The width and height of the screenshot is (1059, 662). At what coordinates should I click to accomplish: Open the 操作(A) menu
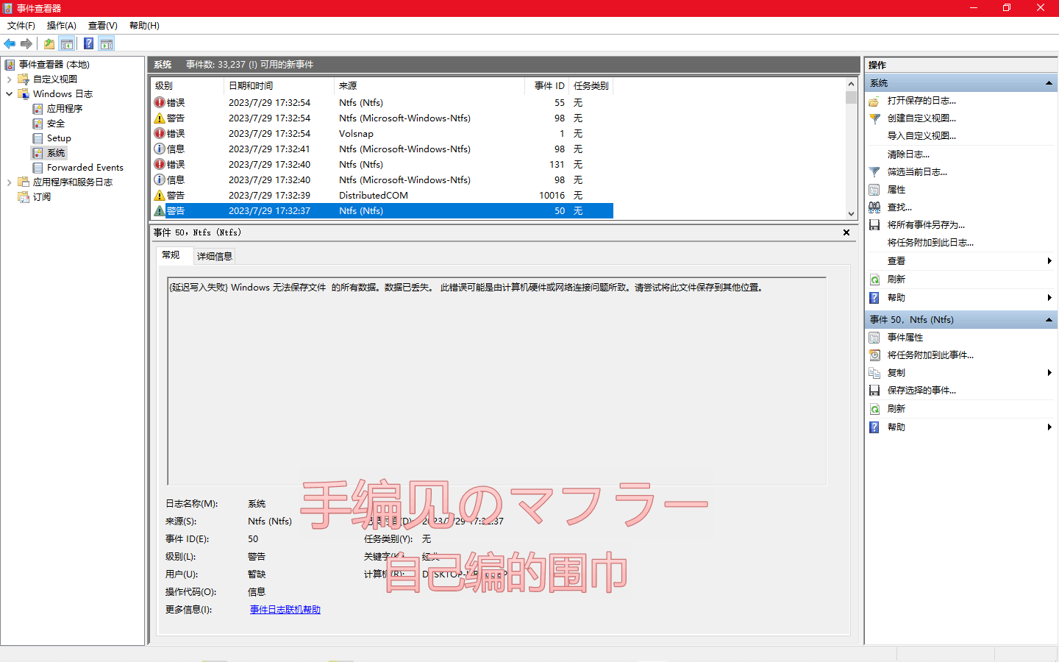62,25
